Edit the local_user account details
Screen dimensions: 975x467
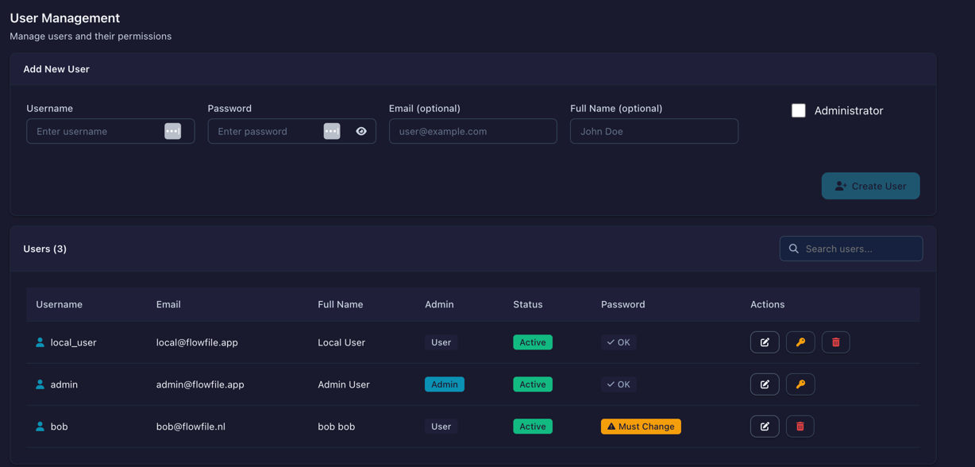(x=765, y=342)
